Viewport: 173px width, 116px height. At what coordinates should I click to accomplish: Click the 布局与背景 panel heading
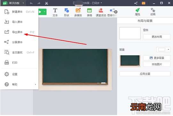145,21
